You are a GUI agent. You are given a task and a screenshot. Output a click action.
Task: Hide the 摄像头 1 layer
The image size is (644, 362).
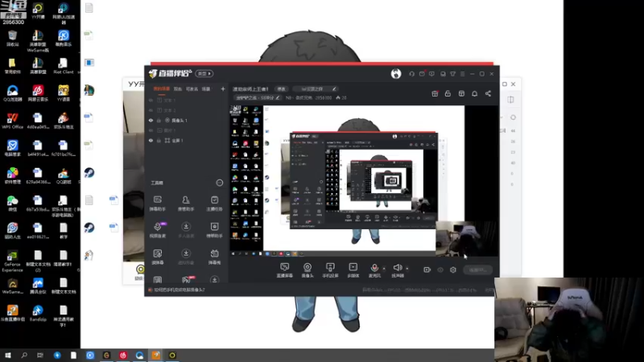[x=151, y=120]
